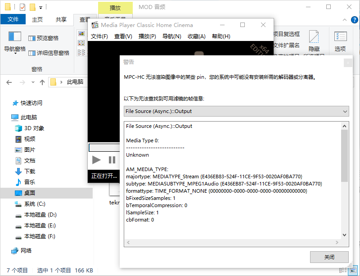The width and height of the screenshot is (360, 276).
Task: Open quick access toolbar customize dropdown
Action: coord(40,8)
